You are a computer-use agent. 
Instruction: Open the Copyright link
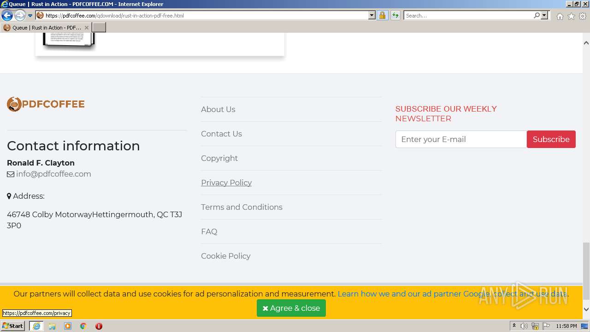click(x=219, y=158)
